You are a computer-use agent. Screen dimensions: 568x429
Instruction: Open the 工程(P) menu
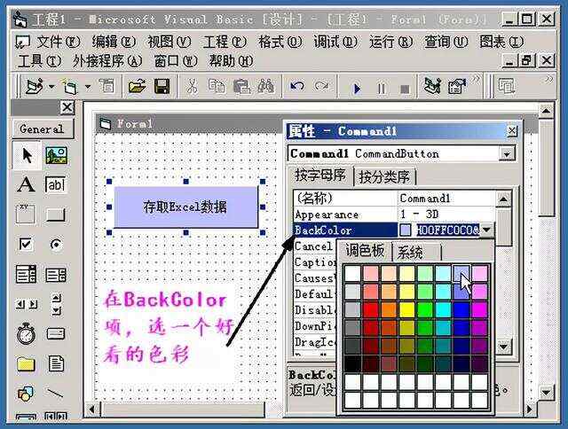225,42
